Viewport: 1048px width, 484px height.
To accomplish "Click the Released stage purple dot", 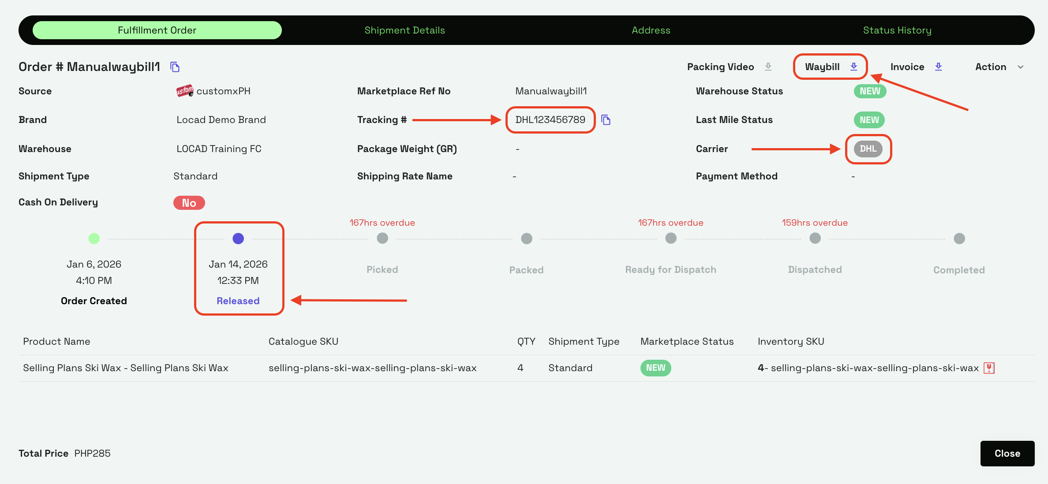I will [238, 238].
